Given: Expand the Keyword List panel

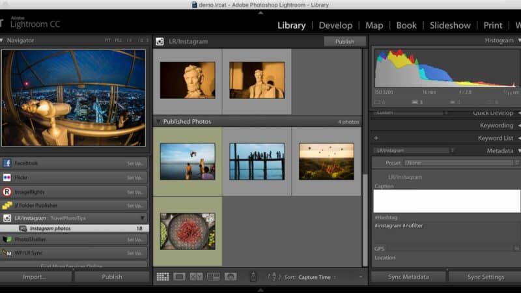Looking at the screenshot, I should point(519,138).
